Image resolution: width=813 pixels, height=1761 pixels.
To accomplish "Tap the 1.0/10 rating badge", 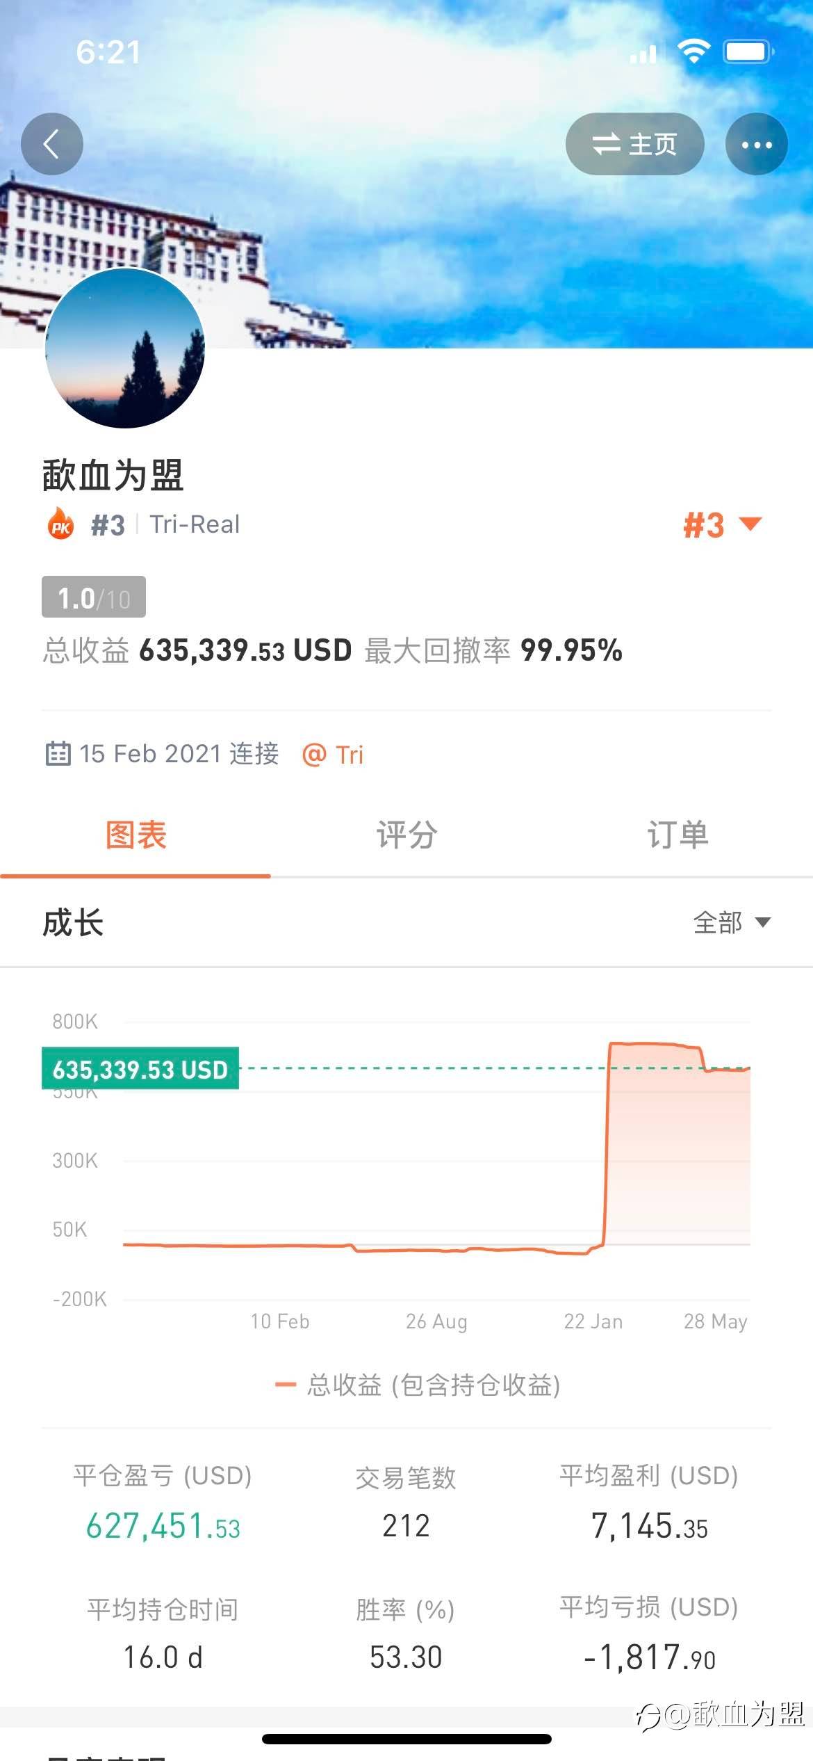I will (x=94, y=597).
